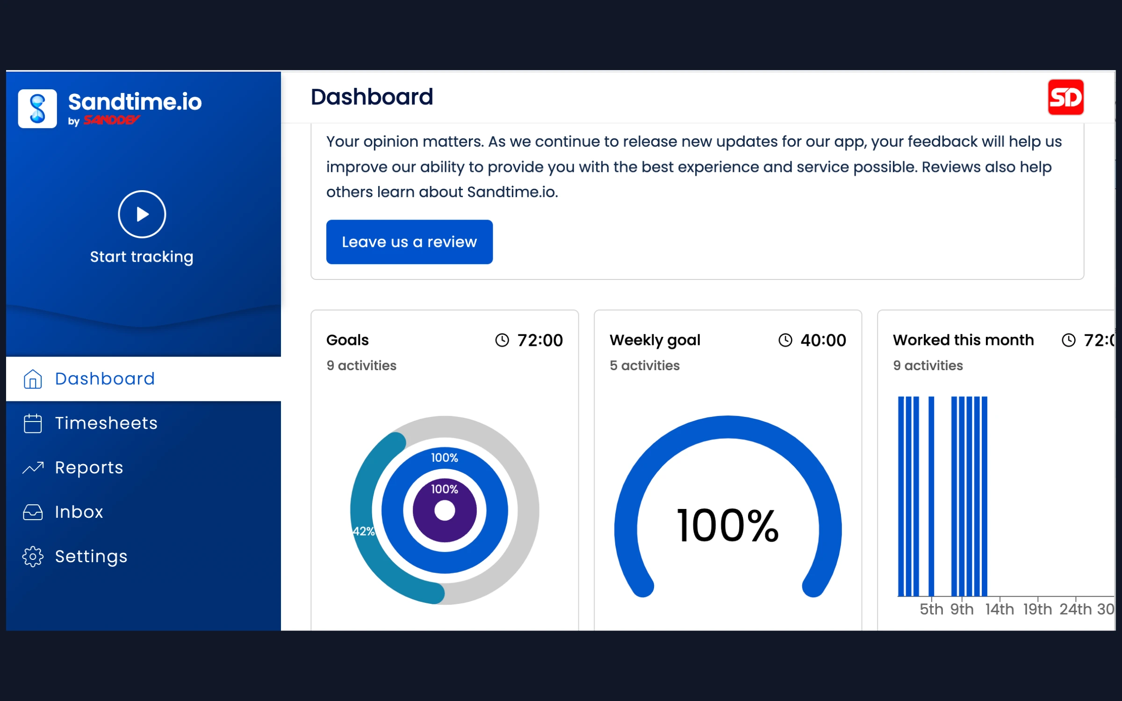Click the Dashboard page heading

tap(372, 97)
